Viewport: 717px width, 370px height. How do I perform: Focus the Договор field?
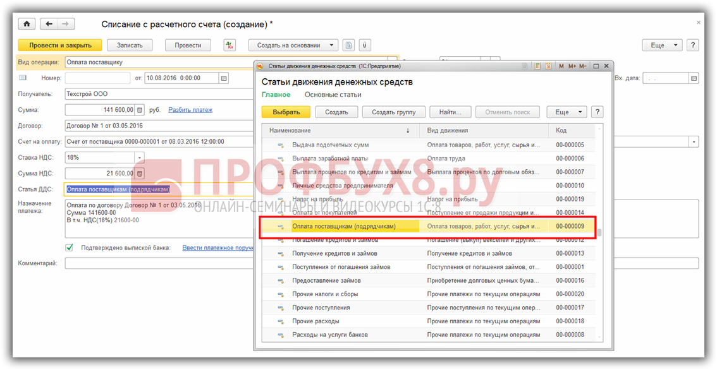159,126
